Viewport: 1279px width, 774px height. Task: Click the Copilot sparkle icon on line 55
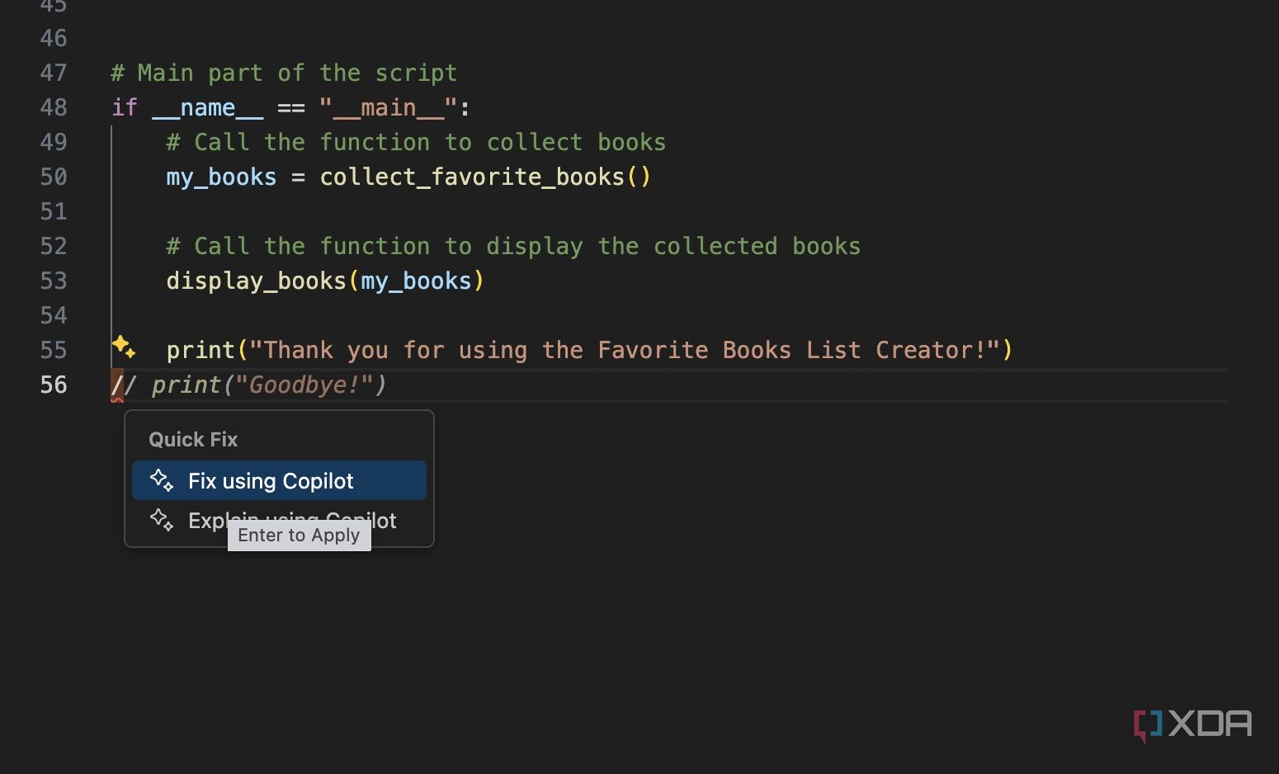124,347
